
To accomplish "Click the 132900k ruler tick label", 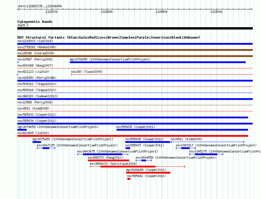I will [x=216, y=12].
